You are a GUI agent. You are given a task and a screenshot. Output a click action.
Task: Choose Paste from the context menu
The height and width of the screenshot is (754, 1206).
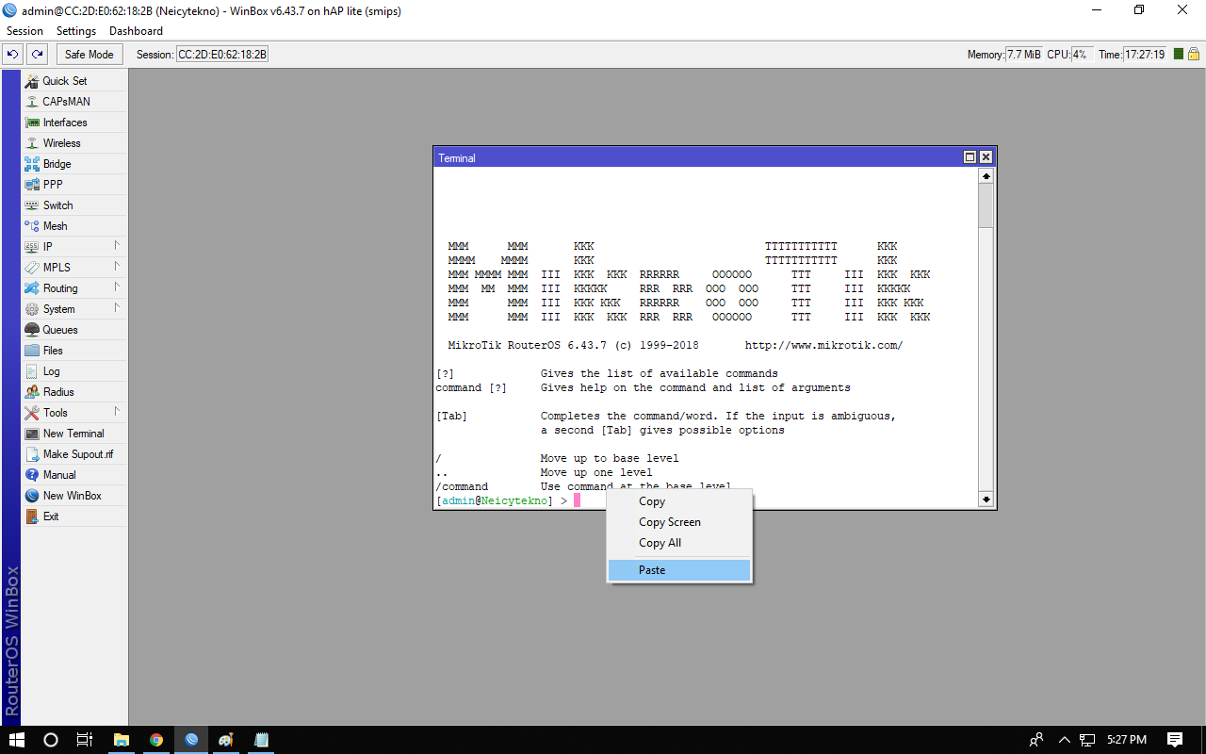point(679,570)
